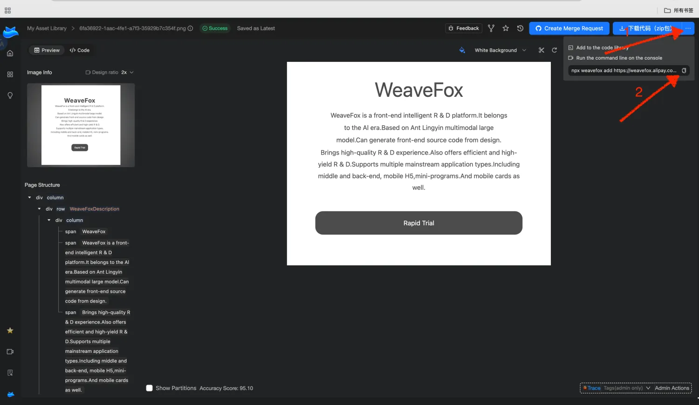Click the scissors crop icon
Viewport: 699px width, 405px height.
pos(541,50)
